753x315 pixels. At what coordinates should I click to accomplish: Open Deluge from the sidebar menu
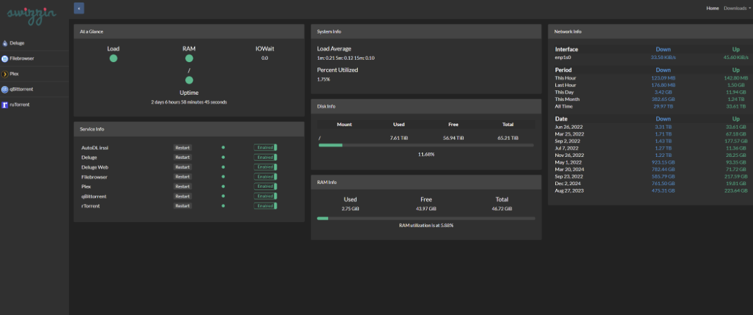pos(35,43)
